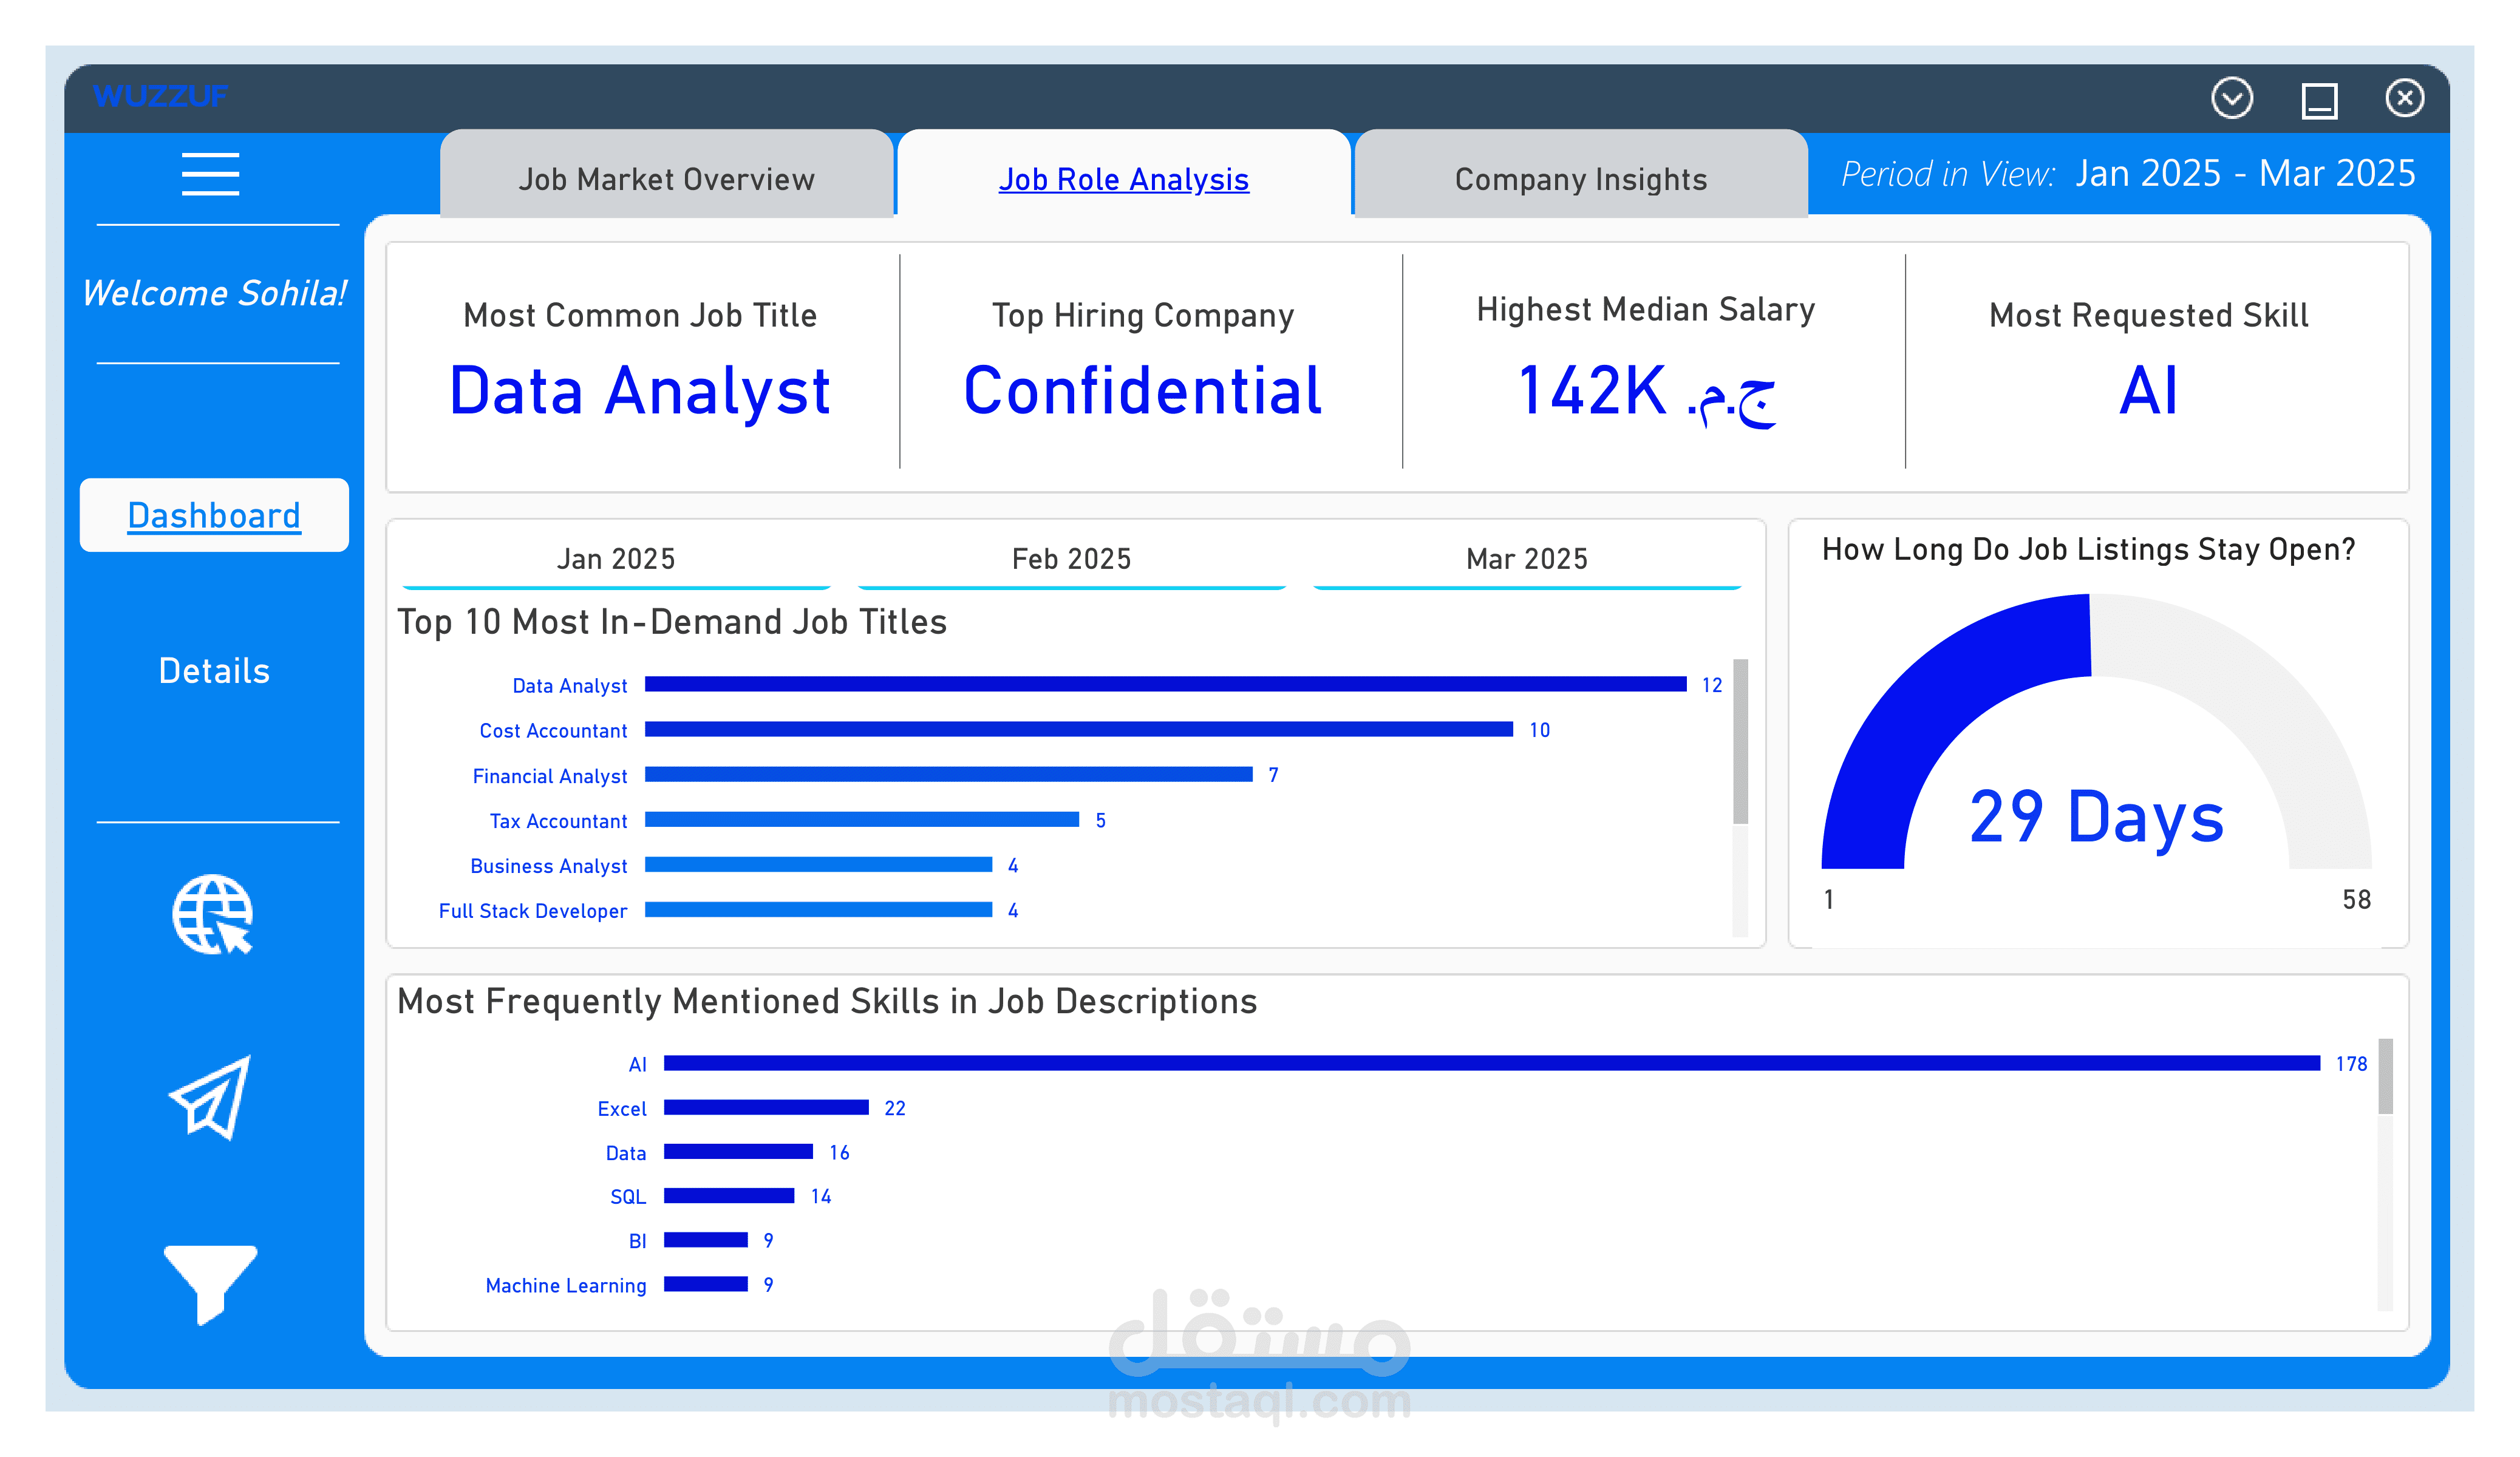Viewport: 2520px width, 1457px height.
Task: Click the paper plane send icon
Action: pos(210,1097)
